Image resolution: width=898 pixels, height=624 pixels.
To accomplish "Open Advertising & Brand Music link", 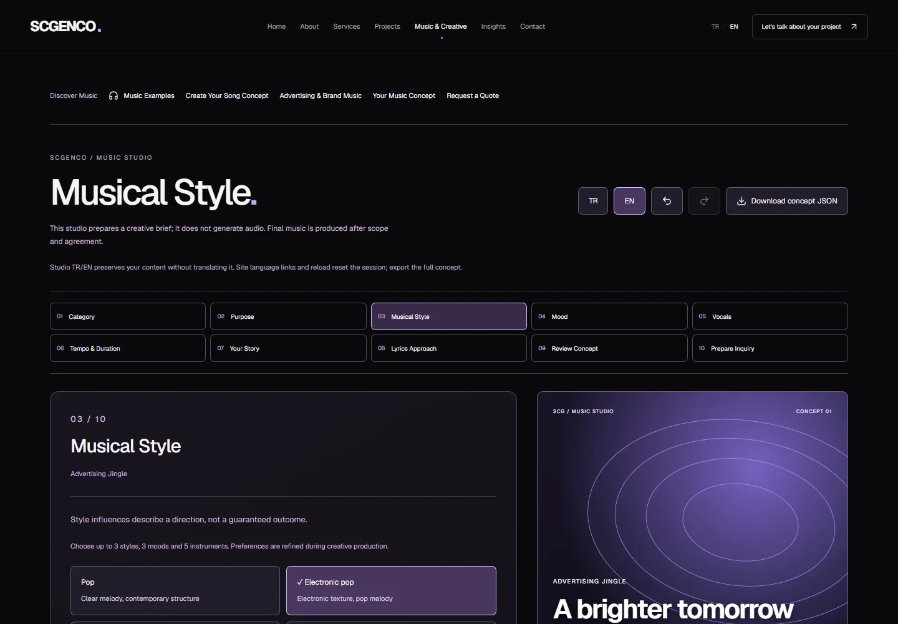I will [x=321, y=95].
